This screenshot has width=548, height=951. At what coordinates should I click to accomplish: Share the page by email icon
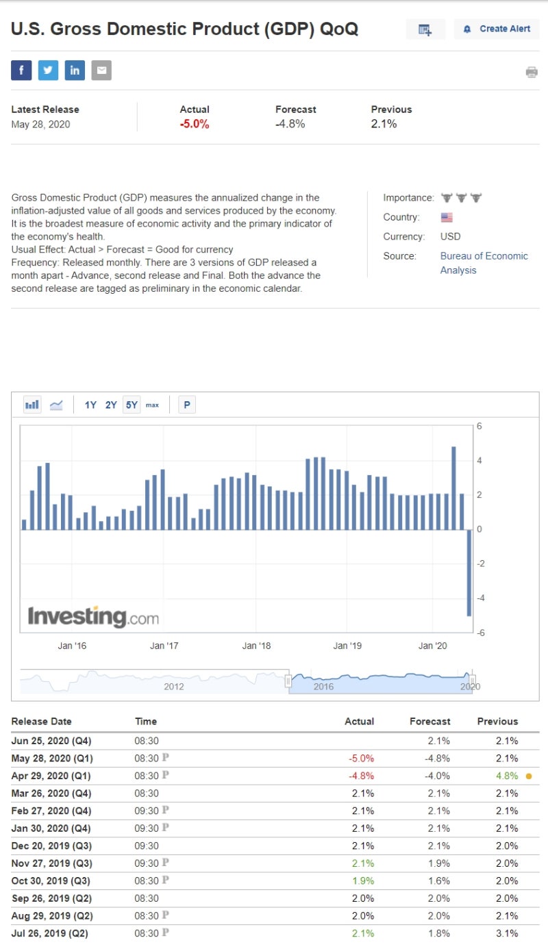pos(101,71)
